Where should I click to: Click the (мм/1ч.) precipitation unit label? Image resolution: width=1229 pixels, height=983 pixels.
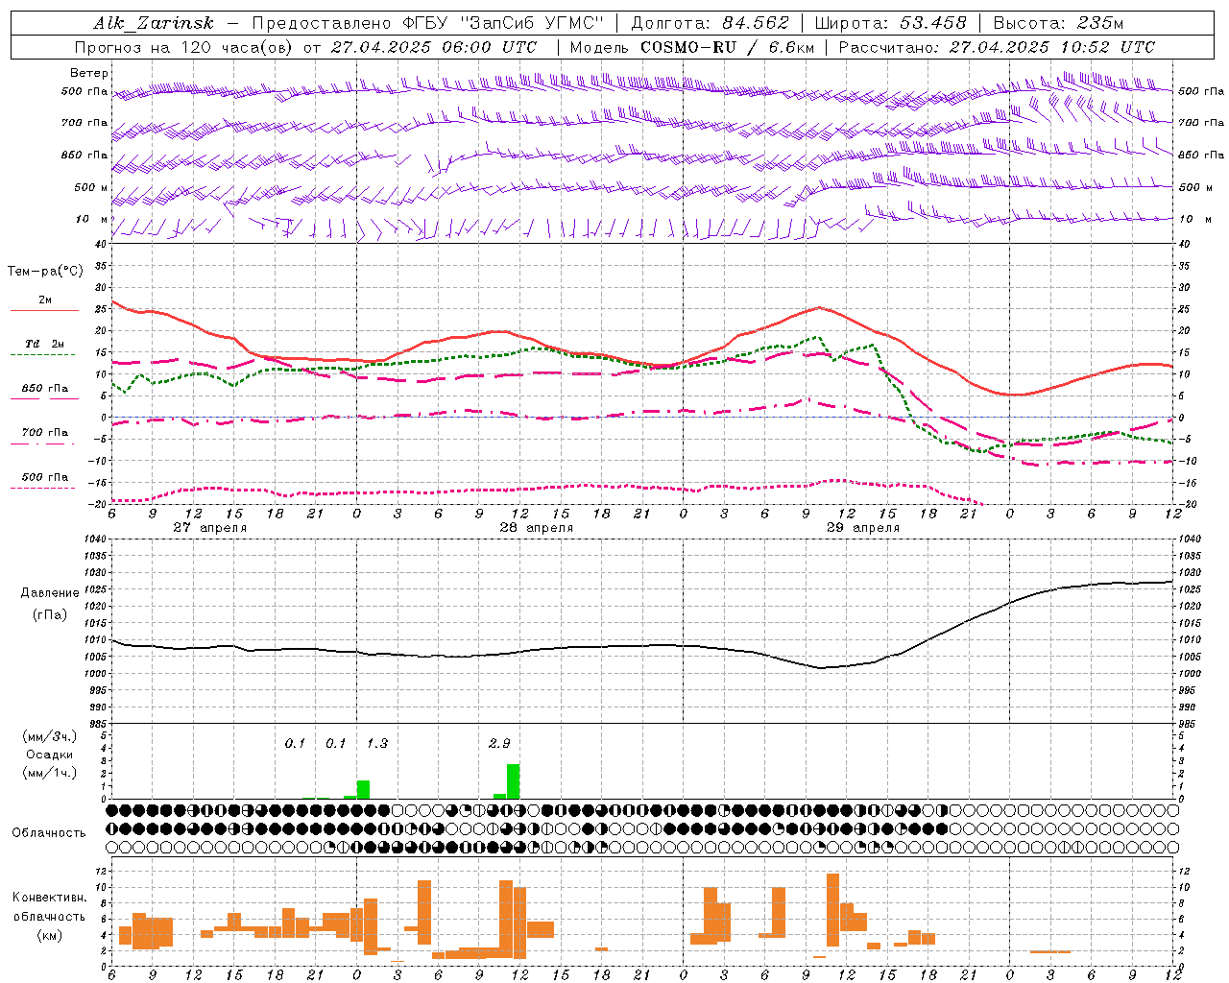pos(50,773)
